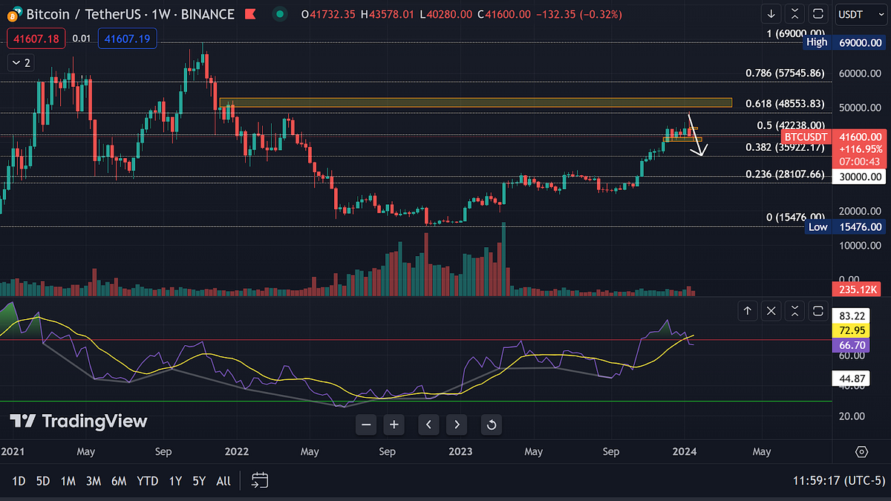Open the TradingView logo link
Image resolution: width=891 pixels, height=501 pixels.
pos(76,422)
